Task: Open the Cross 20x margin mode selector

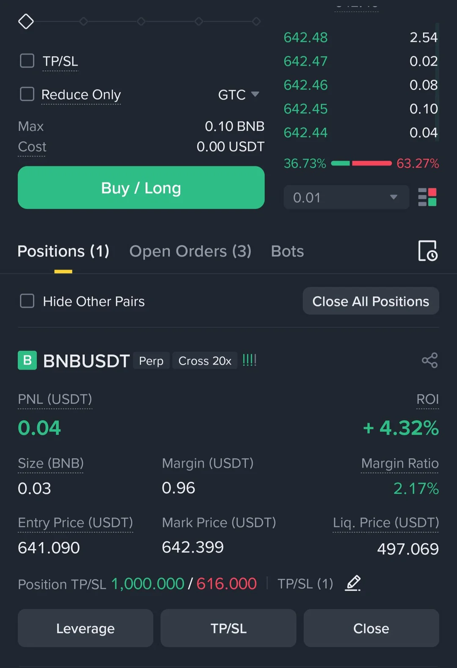Action: (x=205, y=361)
